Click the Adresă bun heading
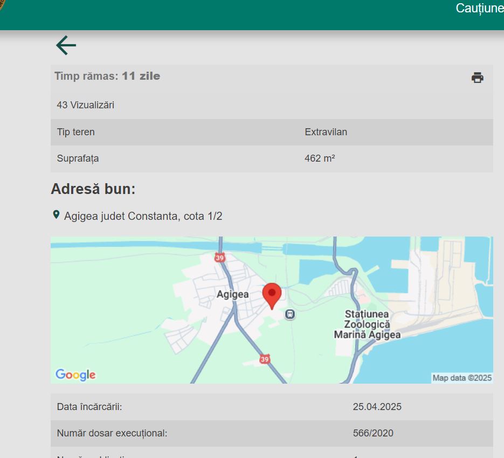504x458 pixels. pos(93,189)
